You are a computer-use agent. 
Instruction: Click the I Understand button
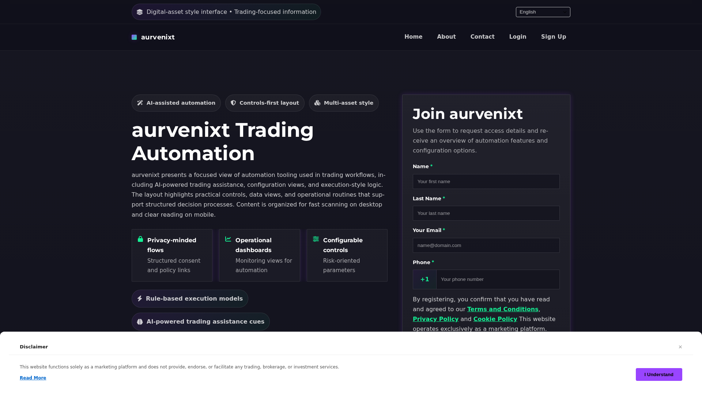(x=659, y=374)
